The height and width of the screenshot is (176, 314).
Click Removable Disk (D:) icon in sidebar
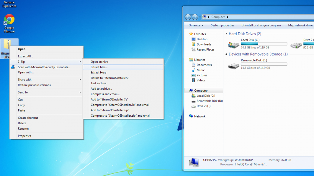[x=194, y=101]
